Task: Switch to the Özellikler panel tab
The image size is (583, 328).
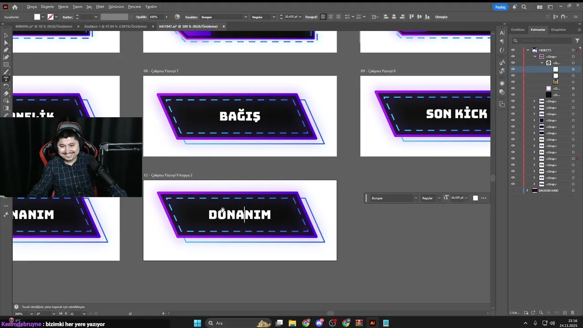Action: pos(518,30)
